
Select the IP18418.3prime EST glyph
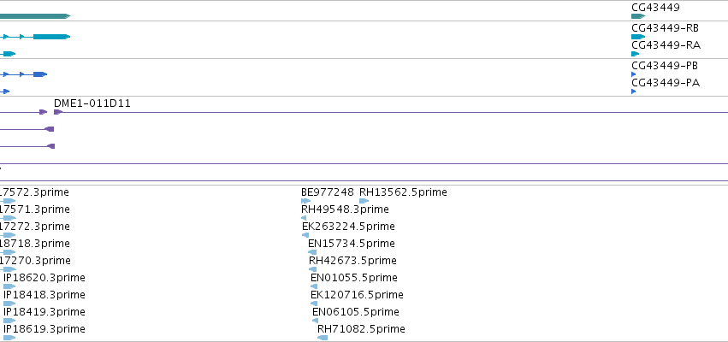(9, 304)
